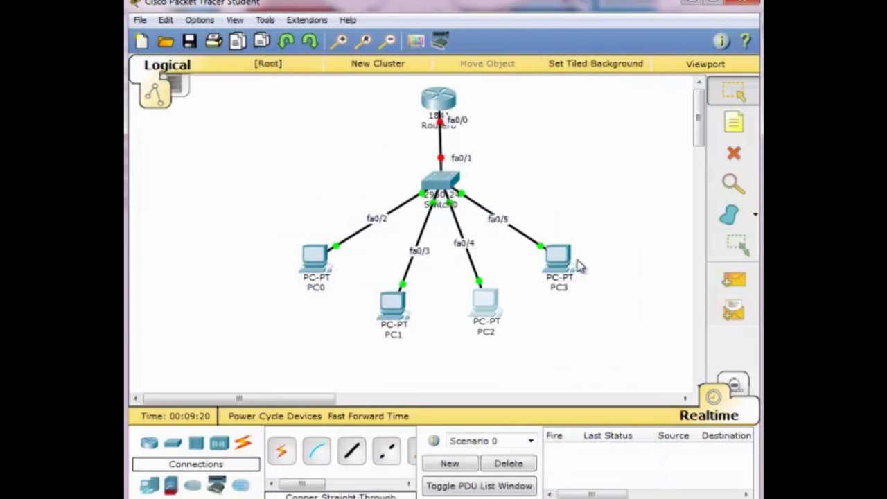Click the Help question mark icon
The image size is (887, 499).
[746, 42]
